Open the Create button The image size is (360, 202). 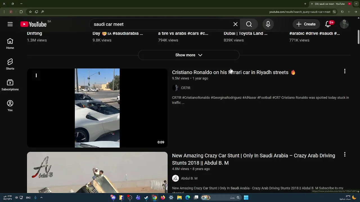click(306, 24)
